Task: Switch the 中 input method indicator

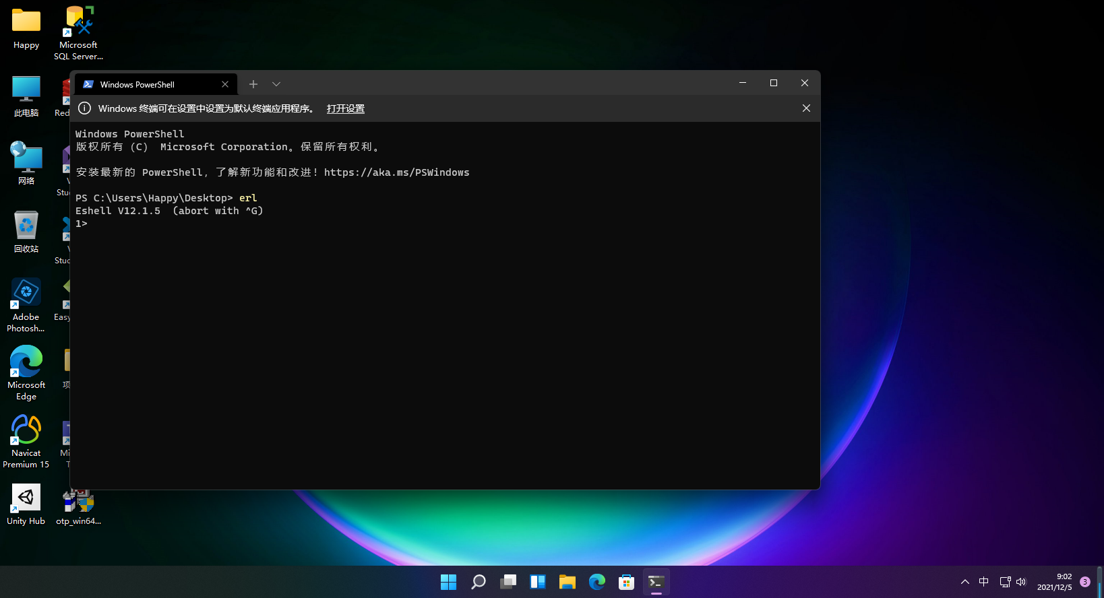Action: (x=984, y=582)
